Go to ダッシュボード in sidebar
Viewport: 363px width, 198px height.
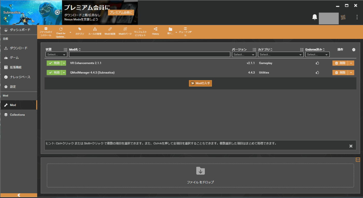pos(18,30)
